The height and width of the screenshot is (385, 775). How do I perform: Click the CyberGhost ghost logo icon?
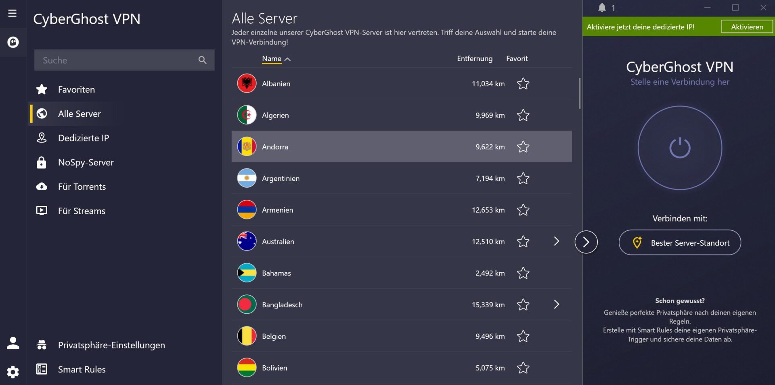(13, 42)
